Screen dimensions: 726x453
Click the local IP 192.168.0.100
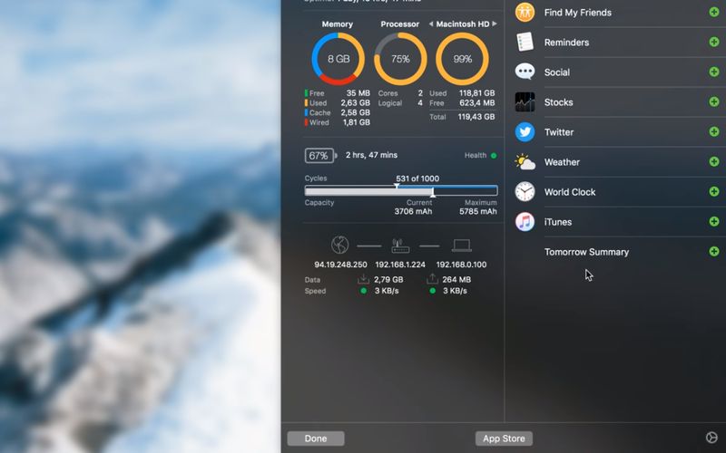[461, 265]
